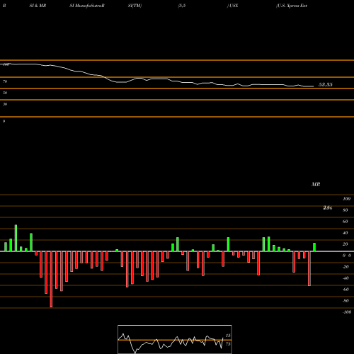
Task: Click the 80 label on the MR axis
Action: click(x=346, y=210)
